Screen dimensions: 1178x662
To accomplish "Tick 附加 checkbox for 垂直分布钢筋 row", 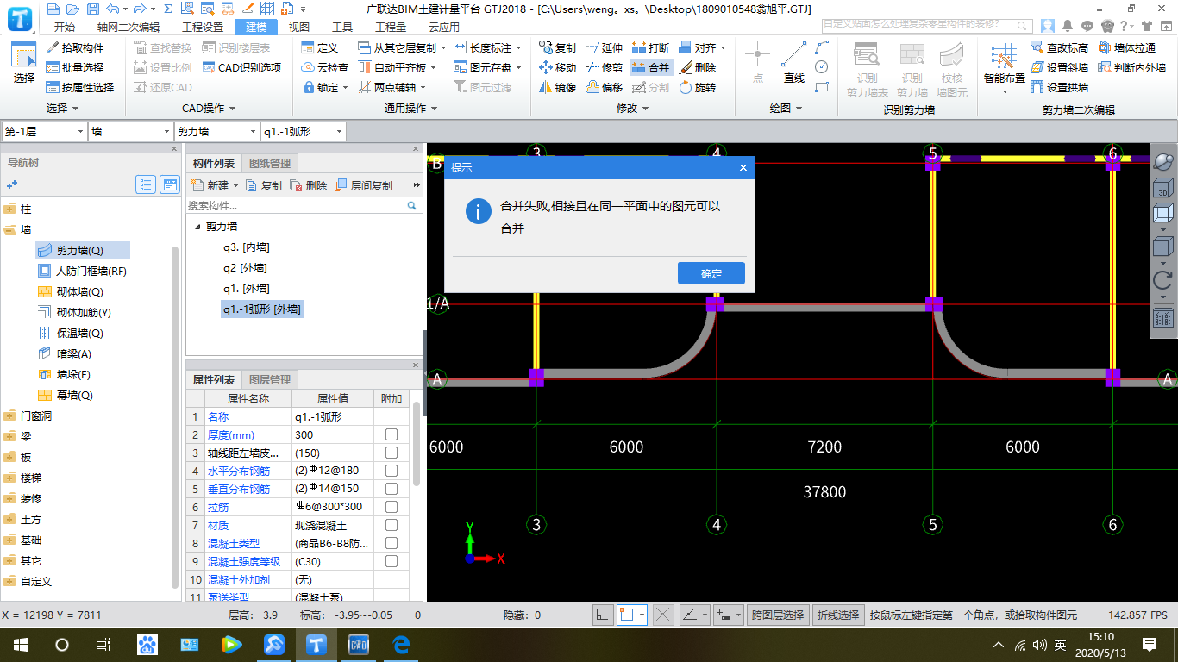I will (392, 489).
